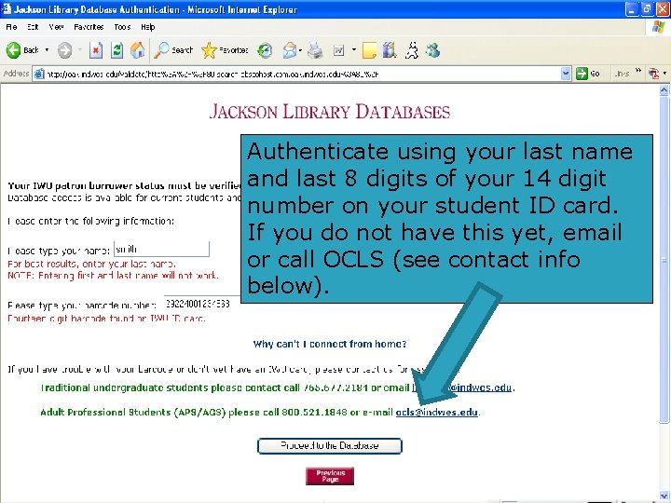Open the Search toolbar button
The width and height of the screenshot is (671, 503).
173,50
